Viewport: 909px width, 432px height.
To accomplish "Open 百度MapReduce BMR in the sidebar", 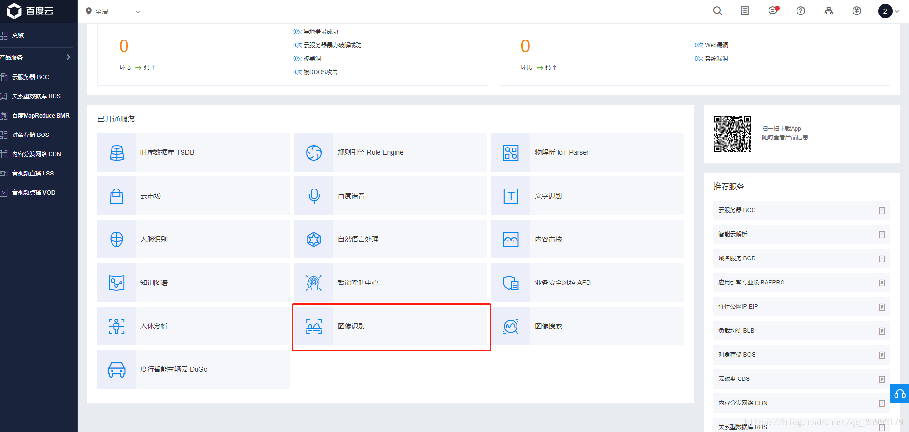I will pos(39,116).
